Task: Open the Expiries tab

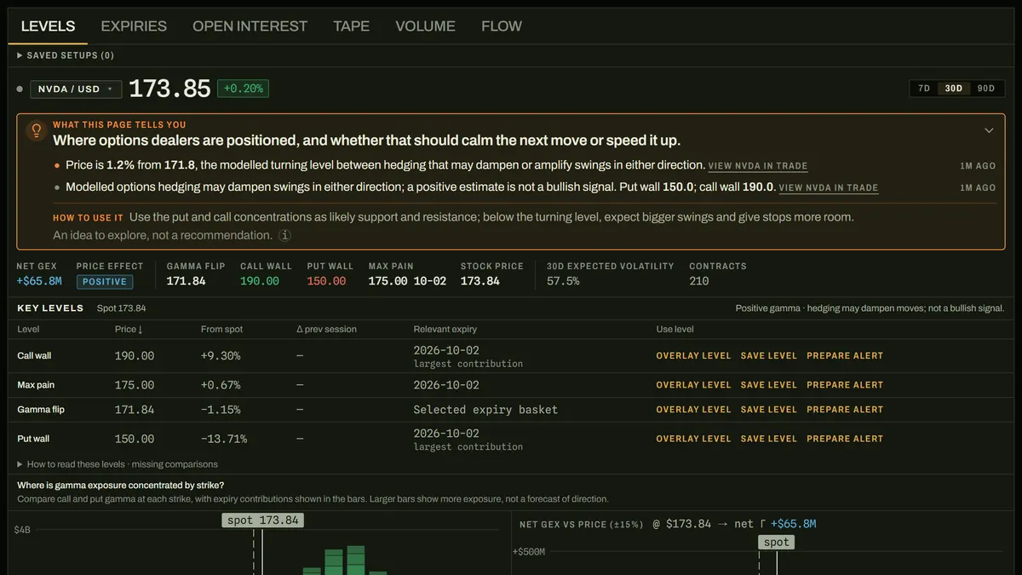Action: (x=134, y=26)
